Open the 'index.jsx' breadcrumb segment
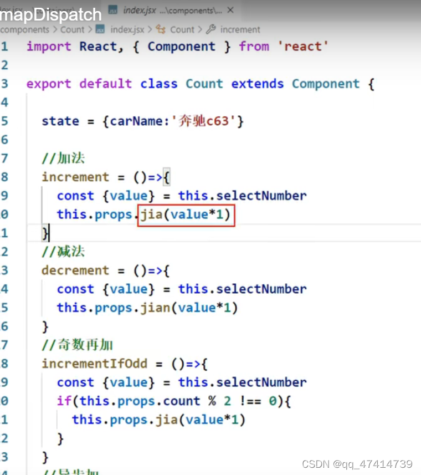Screen dimensions: 421x475 (x=127, y=30)
